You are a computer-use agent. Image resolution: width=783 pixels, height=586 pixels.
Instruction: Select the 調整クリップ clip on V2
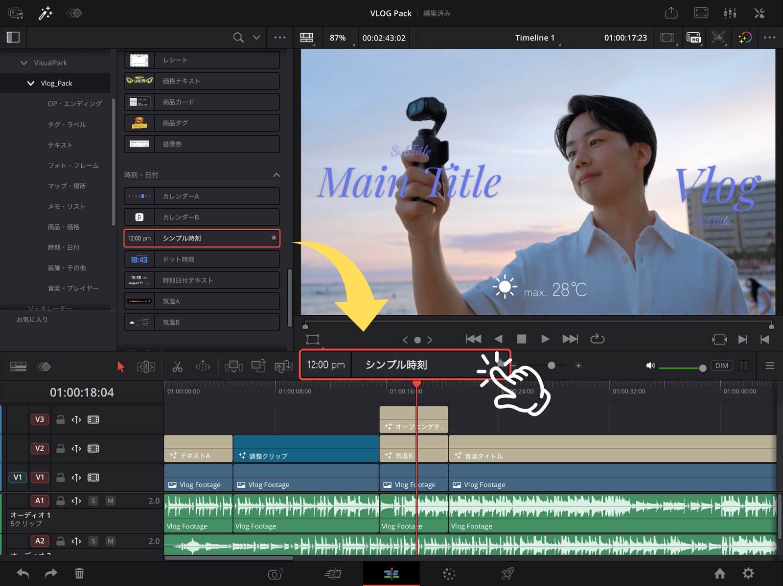[306, 449]
